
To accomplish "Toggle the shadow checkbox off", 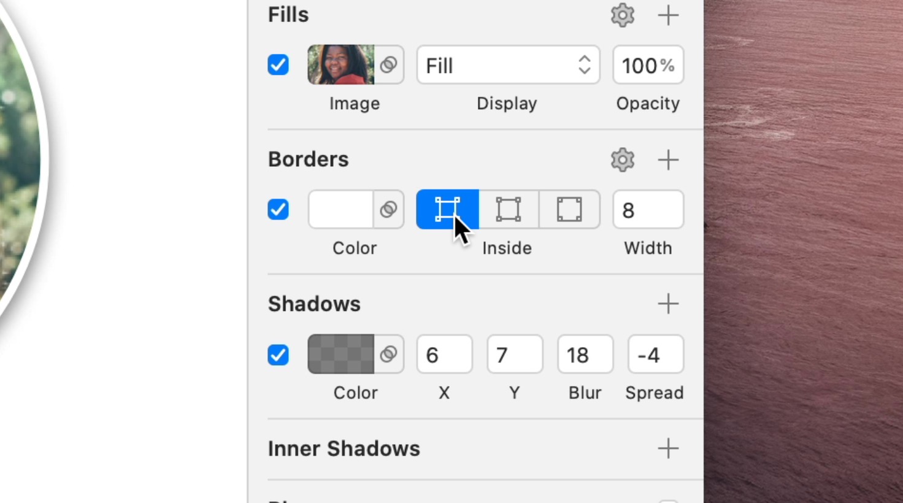I will [278, 354].
